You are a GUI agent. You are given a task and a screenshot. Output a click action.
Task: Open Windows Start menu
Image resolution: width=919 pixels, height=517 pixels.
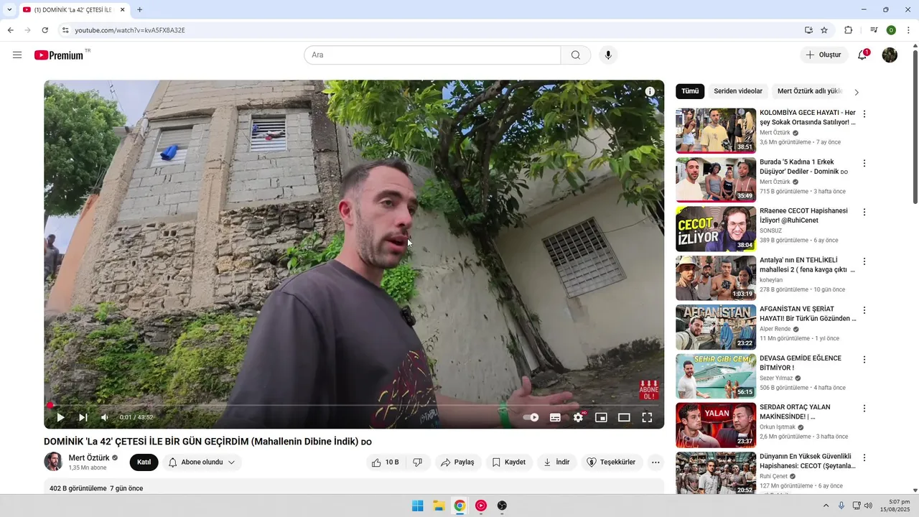417,506
